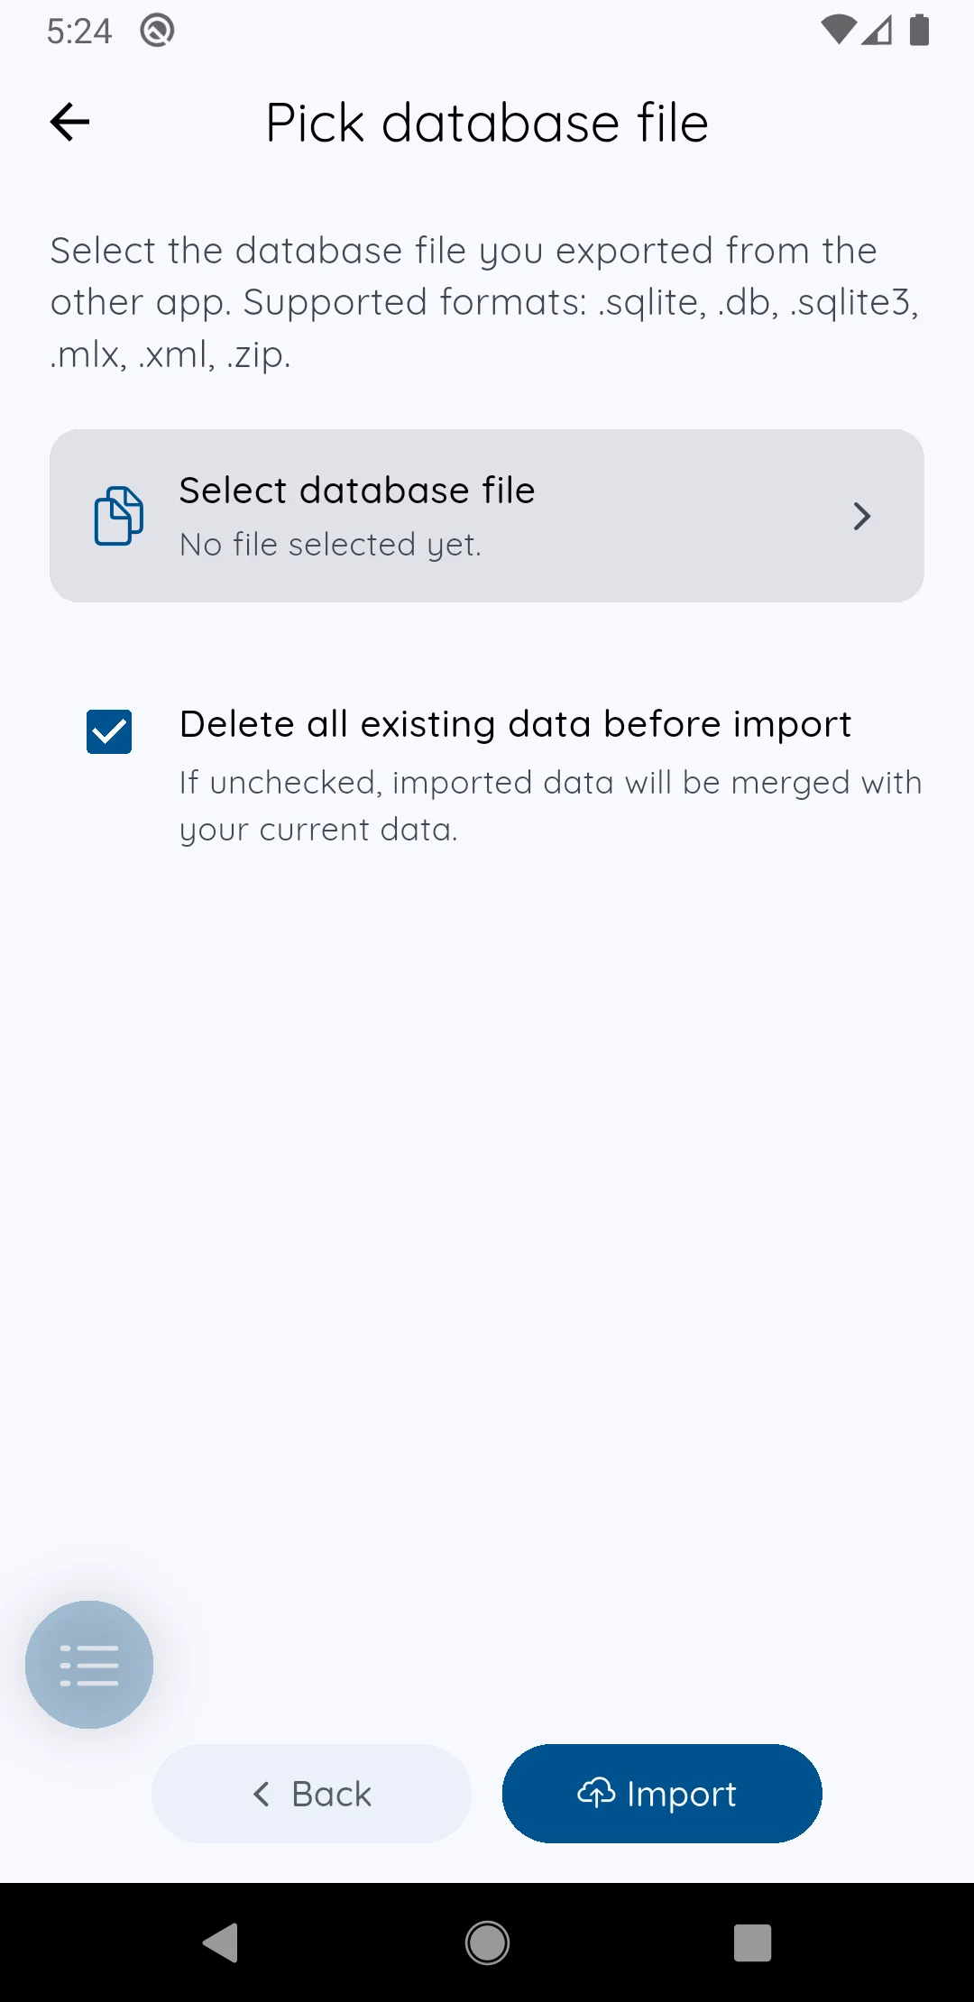974x2002 pixels.
Task: Click the 'No file selected yet.' text
Action: 330,545
